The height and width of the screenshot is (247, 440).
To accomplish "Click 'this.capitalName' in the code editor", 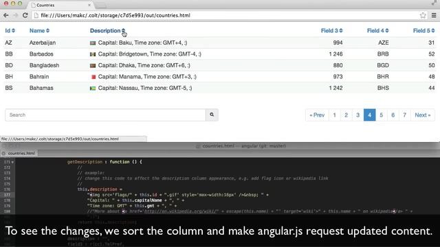I will pyautogui.click(x=142, y=200).
